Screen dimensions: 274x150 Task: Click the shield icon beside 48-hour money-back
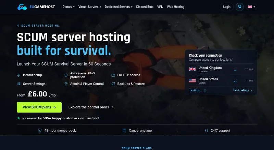[40, 130]
